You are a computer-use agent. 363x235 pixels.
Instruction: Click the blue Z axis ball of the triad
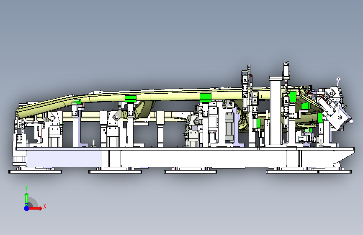27,208
